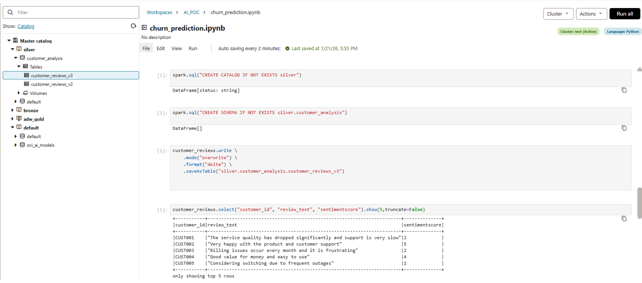Copy the customer reviews table output
The height and width of the screenshot is (283, 642).
tap(624, 218)
